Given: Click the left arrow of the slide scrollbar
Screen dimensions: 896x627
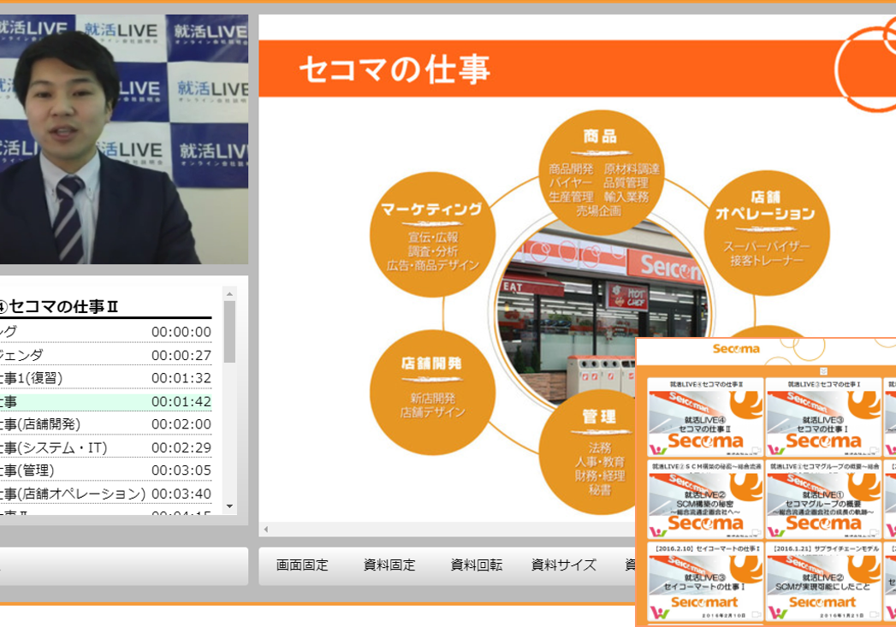Looking at the screenshot, I should coord(265,529).
